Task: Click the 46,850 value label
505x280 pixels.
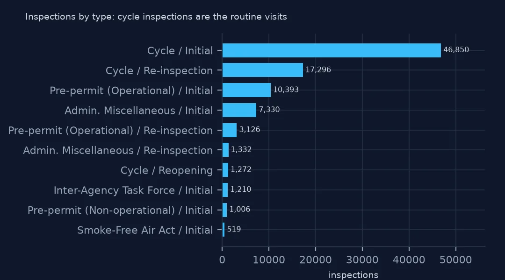Action: pos(456,50)
